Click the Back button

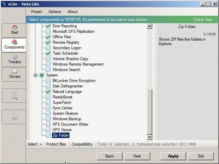pyautogui.click(x=109, y=156)
